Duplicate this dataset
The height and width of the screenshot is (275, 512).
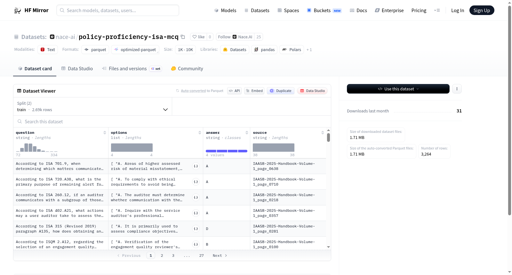click(281, 91)
